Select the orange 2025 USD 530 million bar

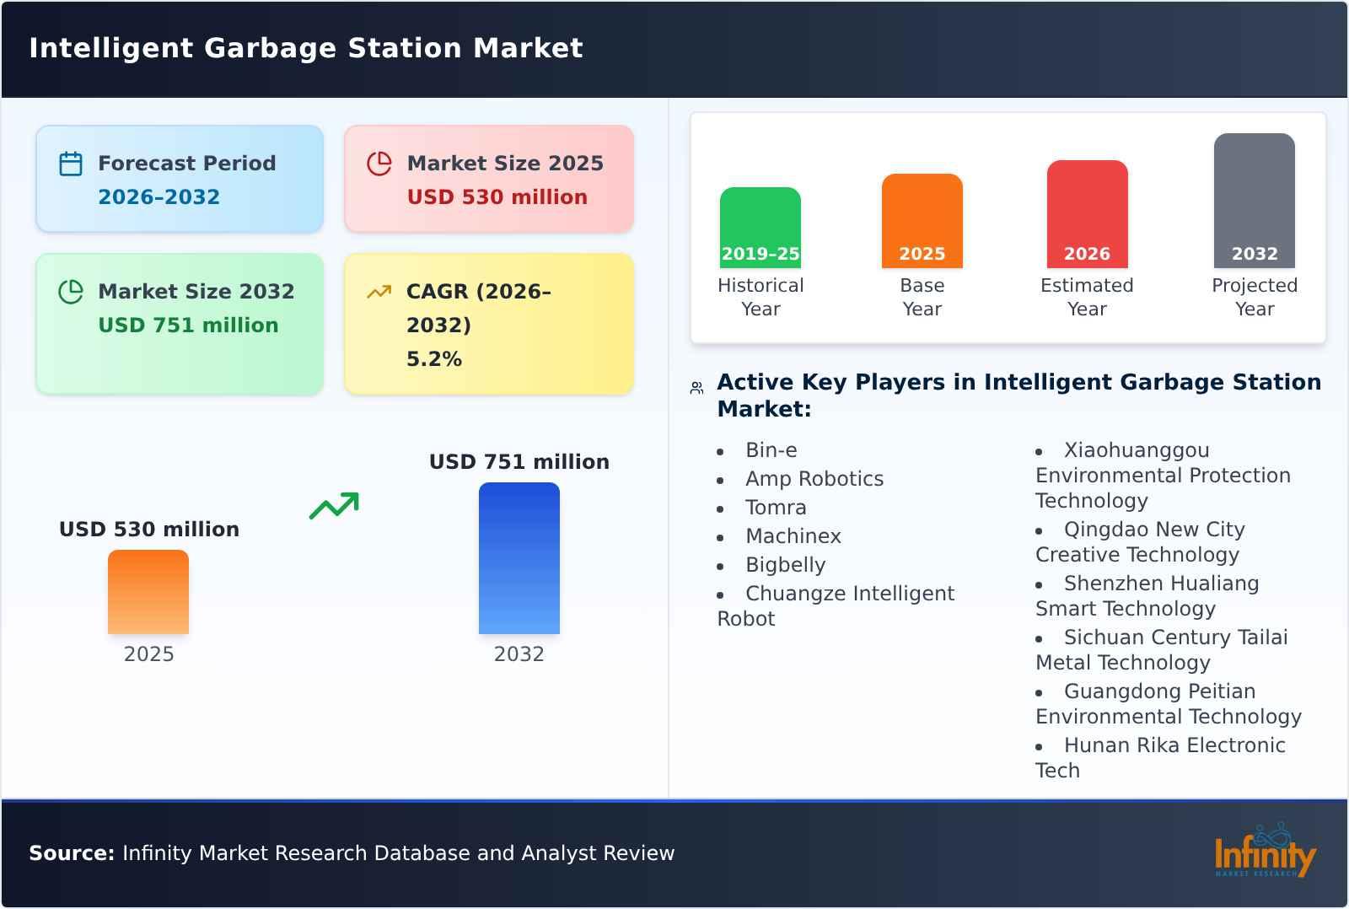(x=148, y=594)
